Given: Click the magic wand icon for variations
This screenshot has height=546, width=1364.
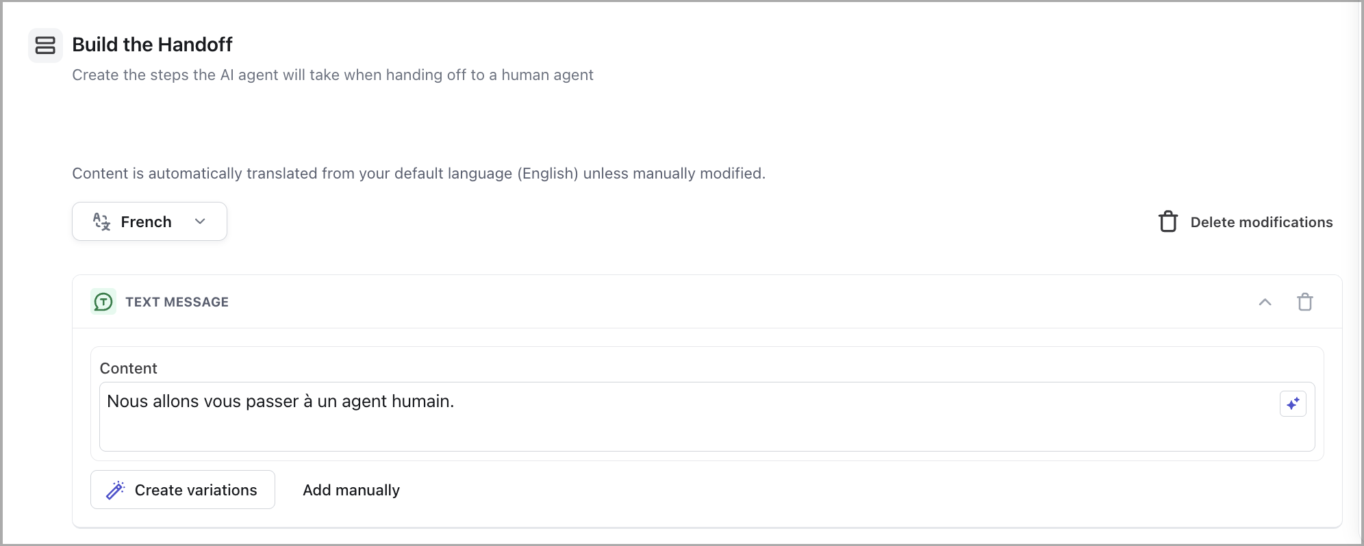Looking at the screenshot, I should coord(116,490).
